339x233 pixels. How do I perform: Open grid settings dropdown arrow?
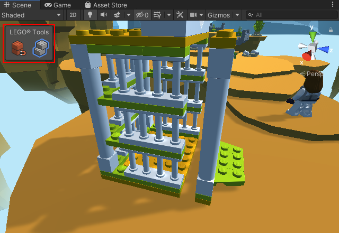(169, 15)
